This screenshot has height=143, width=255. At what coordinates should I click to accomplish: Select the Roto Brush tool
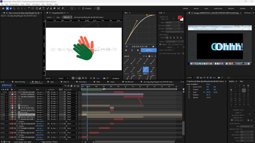[59, 8]
